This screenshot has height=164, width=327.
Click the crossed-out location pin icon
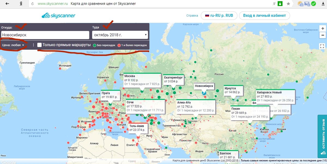point(274,4)
